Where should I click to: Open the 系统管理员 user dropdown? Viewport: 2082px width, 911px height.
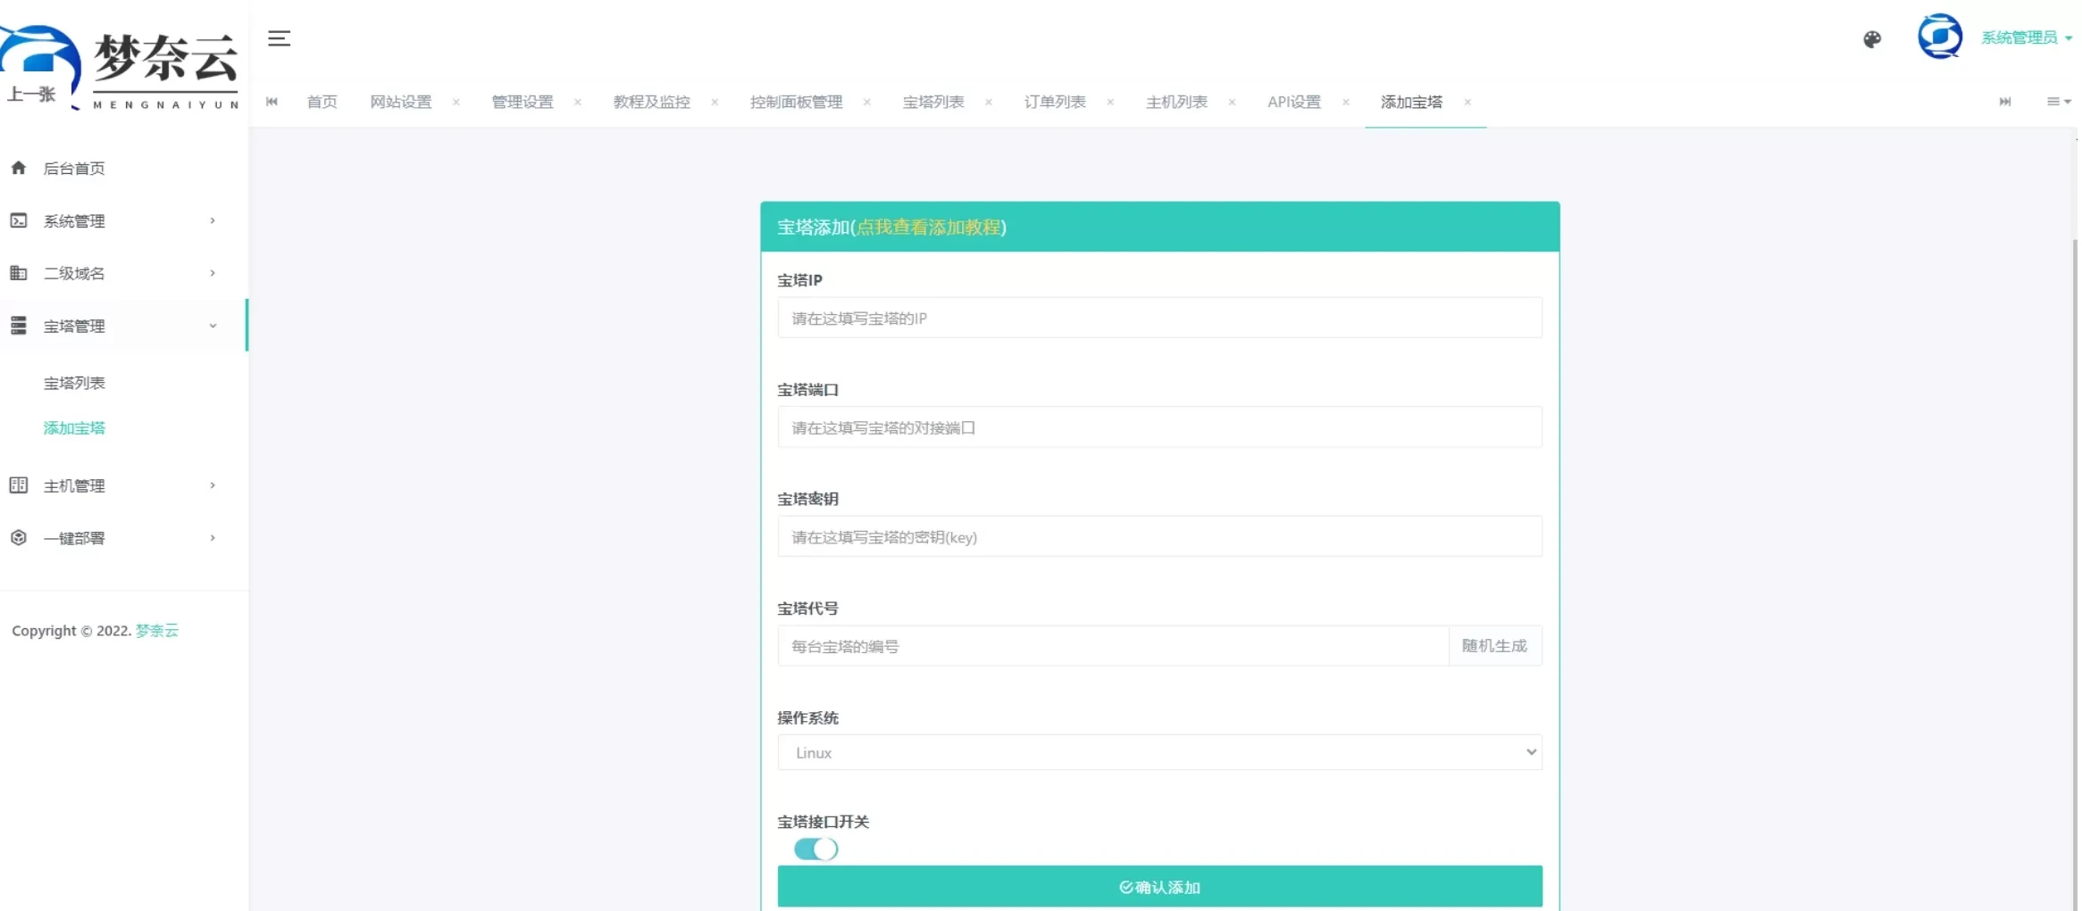(2026, 37)
